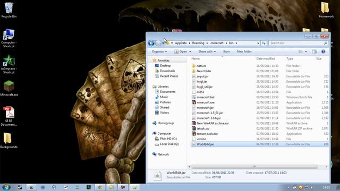Select the minecraft.bat file
This screenshot has height=191, width=340.
tap(206, 97)
